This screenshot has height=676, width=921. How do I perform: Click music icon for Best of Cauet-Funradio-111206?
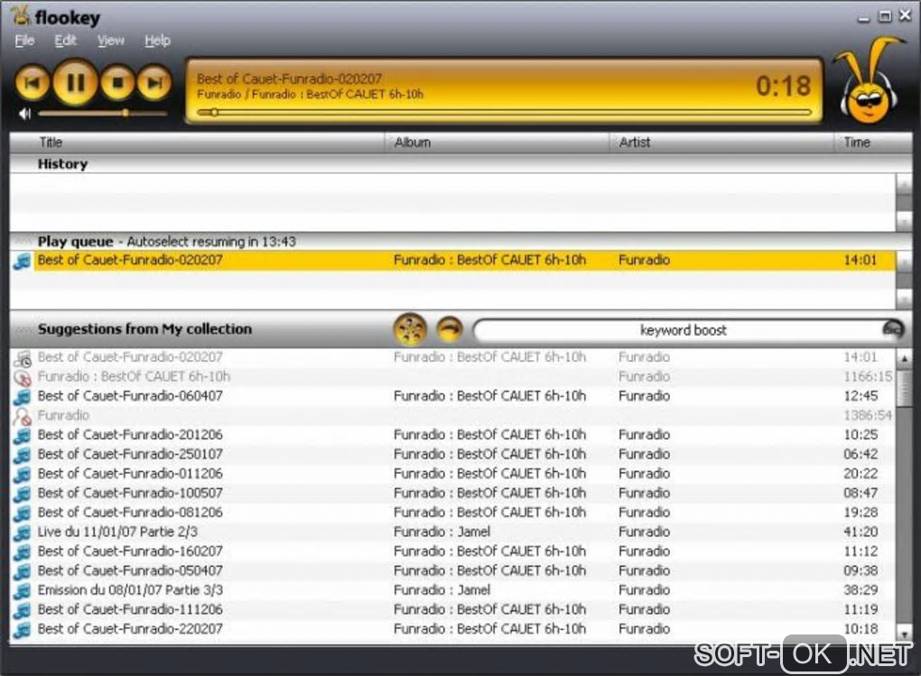(23, 609)
